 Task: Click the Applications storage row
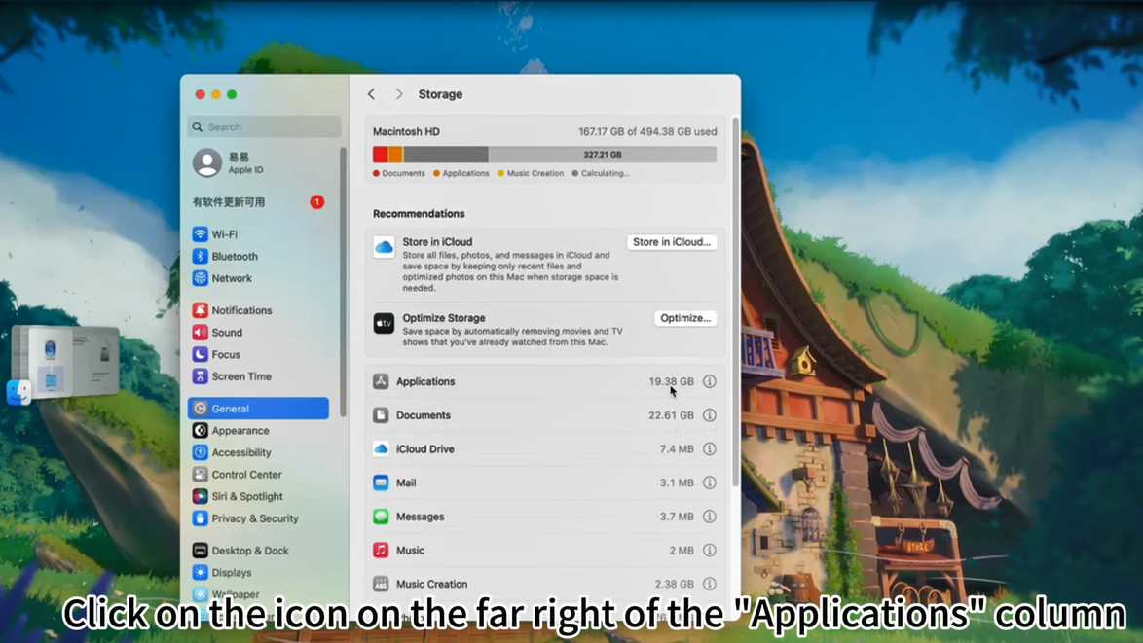click(544, 381)
